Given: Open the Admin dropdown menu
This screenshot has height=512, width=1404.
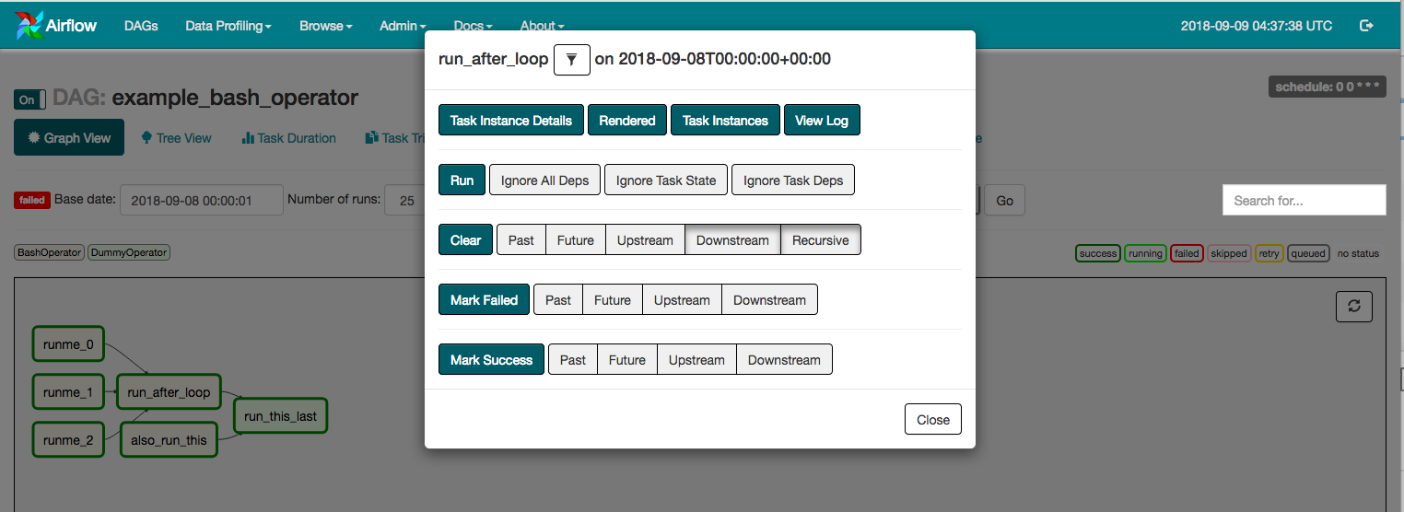Looking at the screenshot, I should [403, 26].
